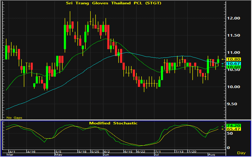Select the 6/15 date marker
The width and height of the screenshot is (252, 157).
(128, 152)
